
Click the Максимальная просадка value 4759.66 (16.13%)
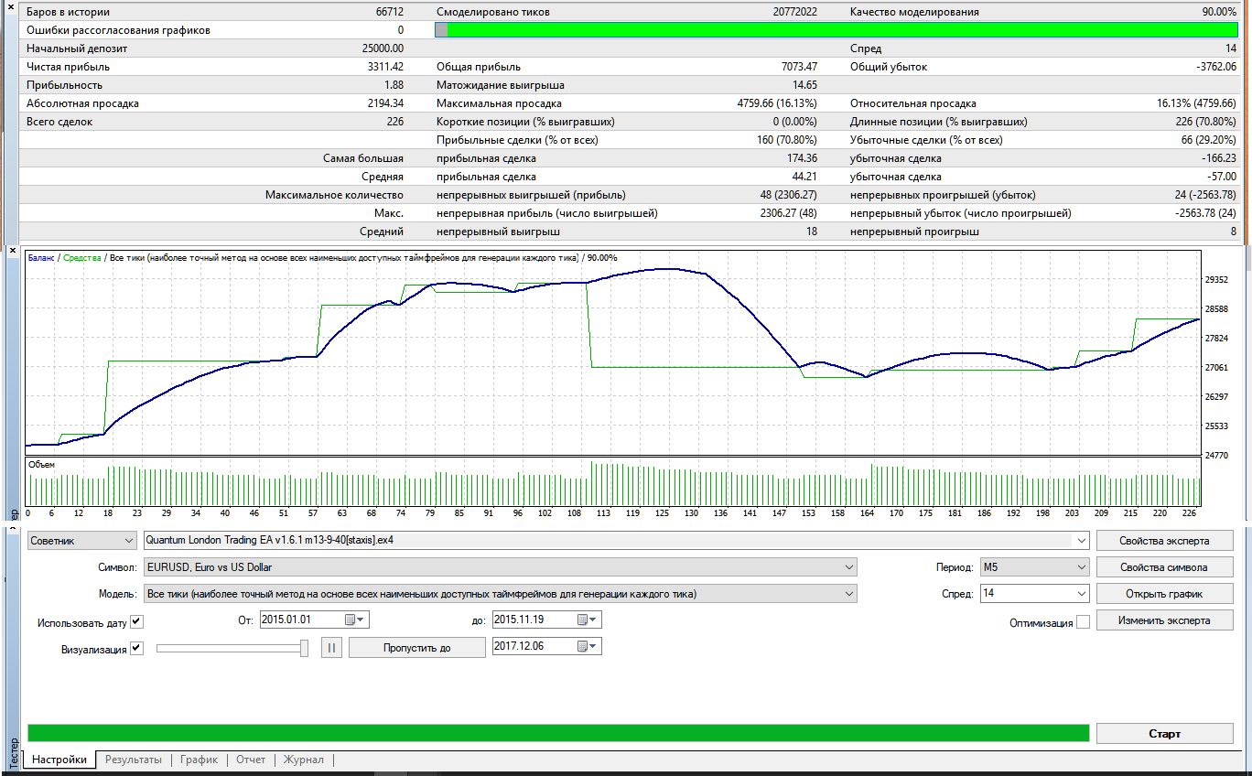click(777, 103)
